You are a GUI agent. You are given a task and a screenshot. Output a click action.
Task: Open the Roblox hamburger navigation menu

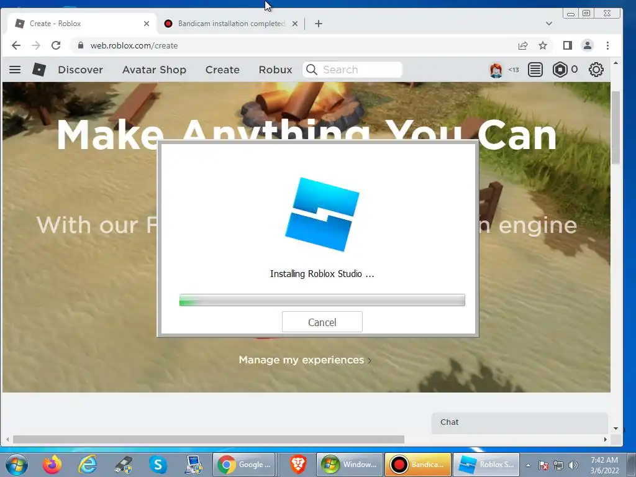pos(15,70)
